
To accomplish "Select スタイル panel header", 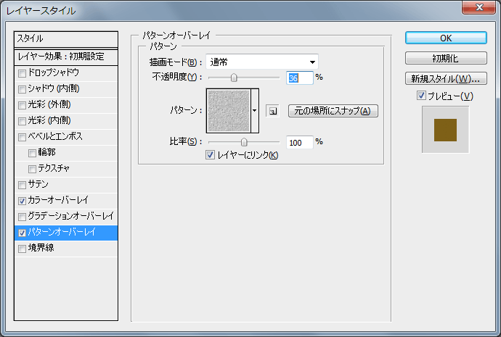I will click(x=66, y=39).
